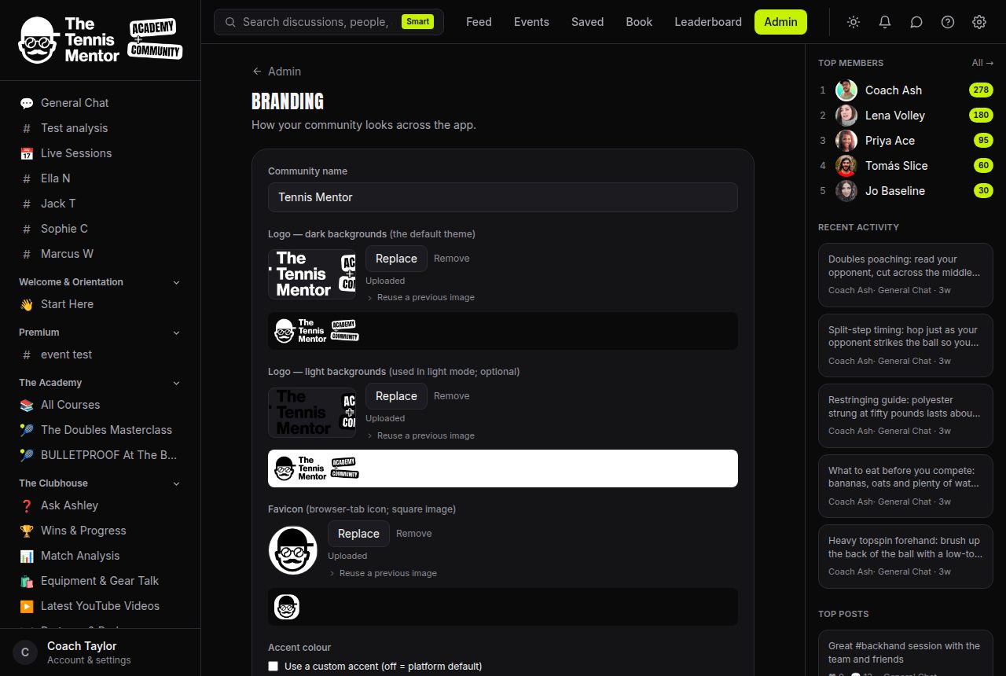Click the search magnifier icon

230,22
